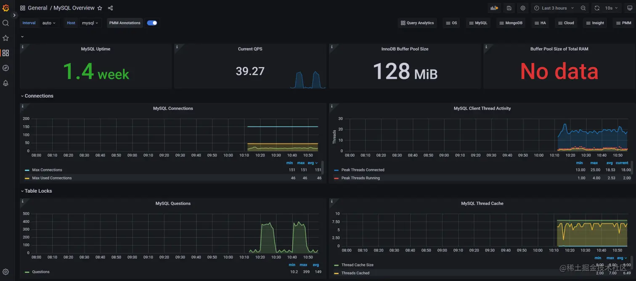This screenshot has height=281, width=636.
Task: Show info icon on InnoDB Buffer Pool panel
Action: [331, 47]
